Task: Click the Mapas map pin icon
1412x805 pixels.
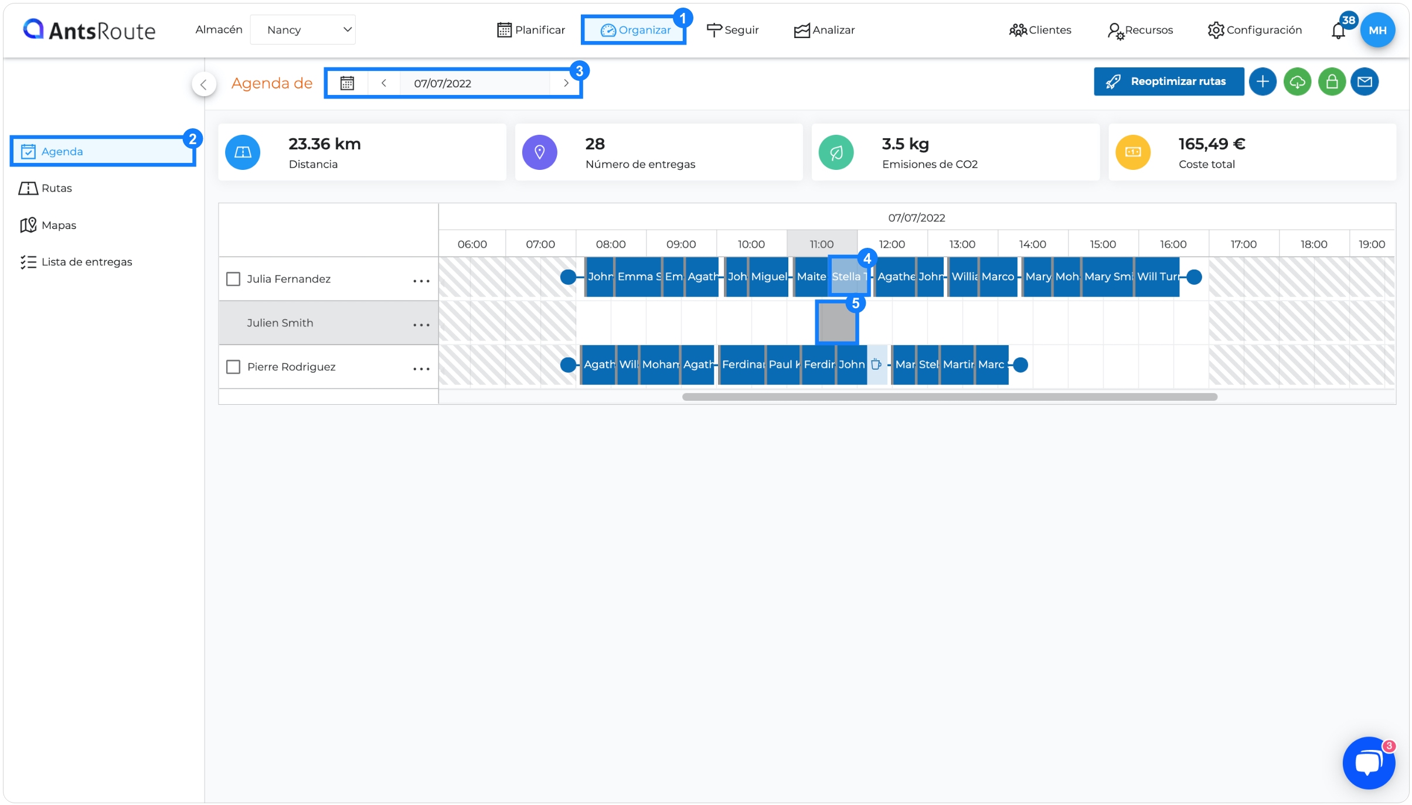Action: click(28, 225)
